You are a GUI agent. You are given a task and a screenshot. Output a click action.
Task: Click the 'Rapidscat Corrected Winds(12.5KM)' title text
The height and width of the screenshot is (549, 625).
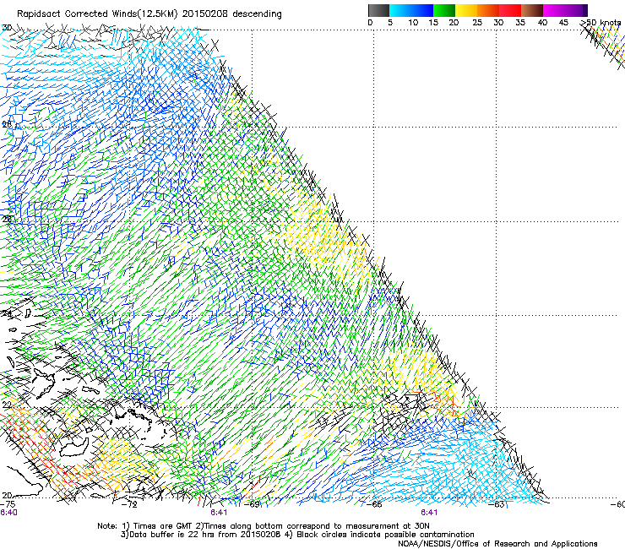tap(98, 14)
